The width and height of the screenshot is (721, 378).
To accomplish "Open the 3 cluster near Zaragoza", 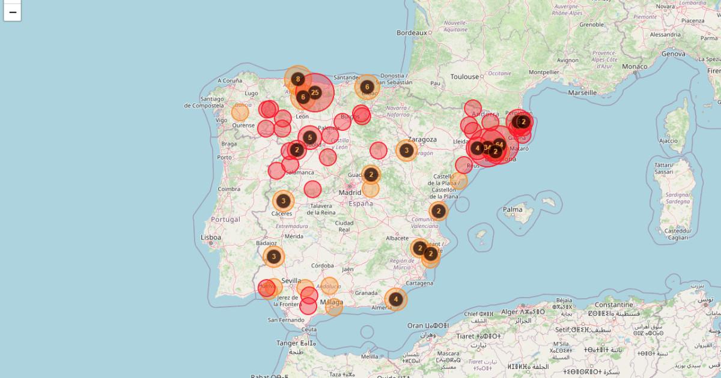I will 407,151.
